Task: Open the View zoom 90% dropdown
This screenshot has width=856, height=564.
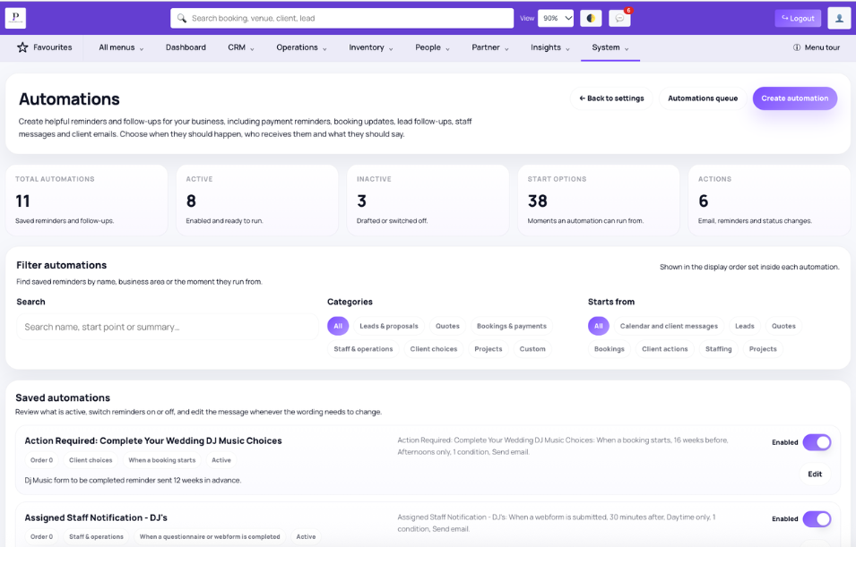Action: (x=556, y=18)
